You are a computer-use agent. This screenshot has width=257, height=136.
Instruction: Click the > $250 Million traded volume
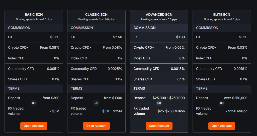(x=236, y=111)
